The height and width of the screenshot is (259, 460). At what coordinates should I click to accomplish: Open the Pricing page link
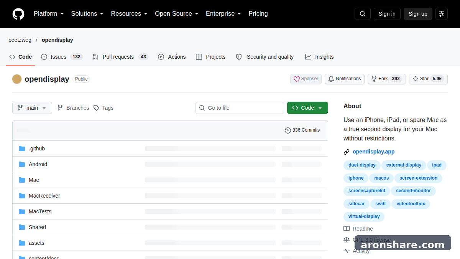point(258,14)
